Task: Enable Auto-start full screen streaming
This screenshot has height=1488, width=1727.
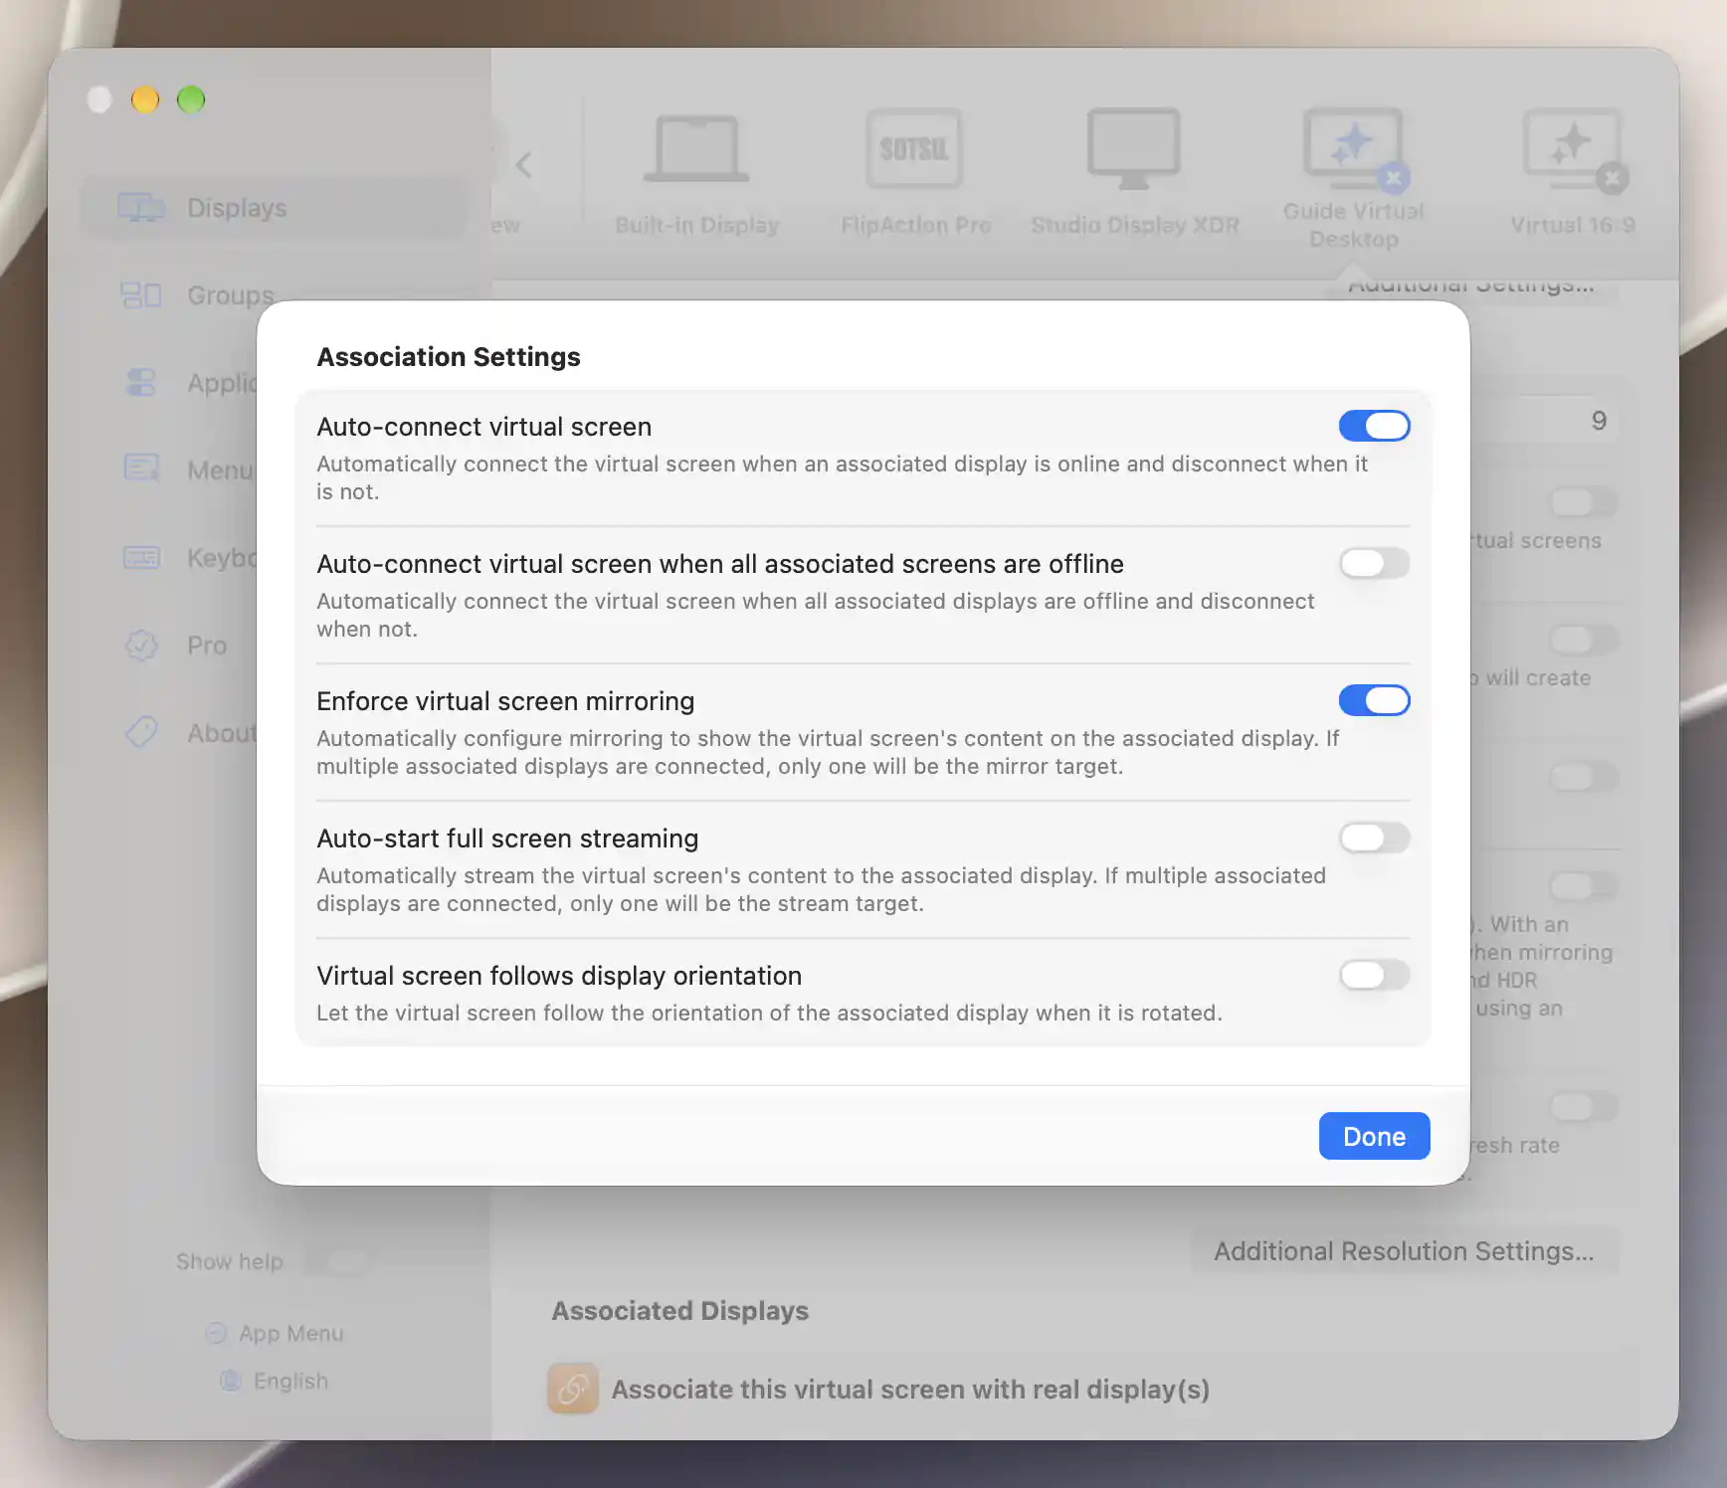Action: pos(1374,837)
